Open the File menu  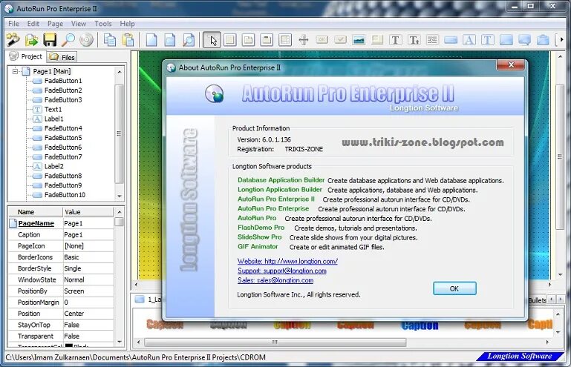[x=13, y=24]
